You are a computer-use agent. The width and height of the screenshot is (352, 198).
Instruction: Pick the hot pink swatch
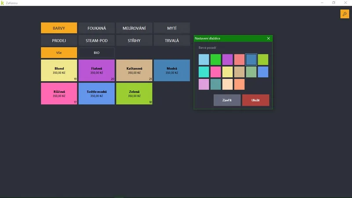pyautogui.click(x=216, y=72)
